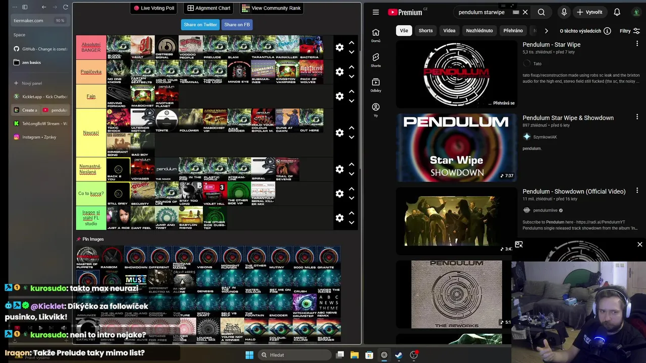Image resolution: width=646 pixels, height=363 pixels.
Task: Select the Videa filter chip
Action: coord(449,31)
